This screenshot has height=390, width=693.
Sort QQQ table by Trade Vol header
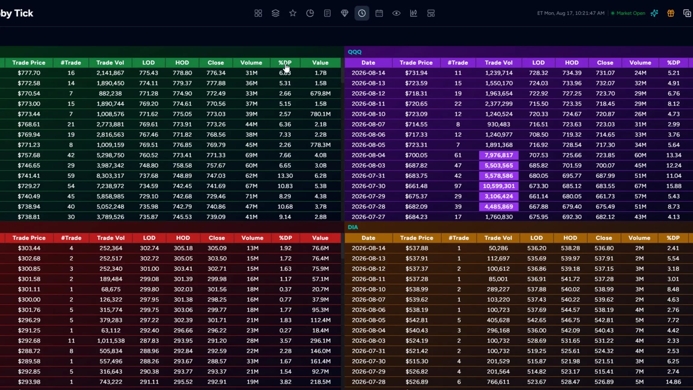[x=499, y=63]
